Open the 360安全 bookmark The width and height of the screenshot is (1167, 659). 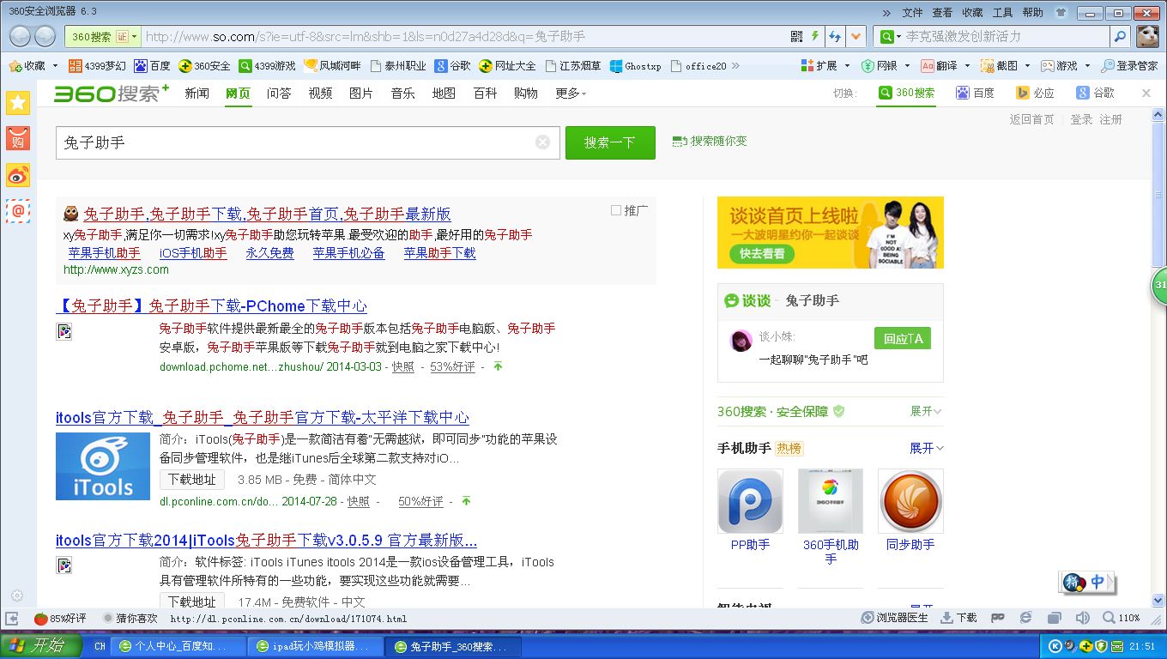pos(204,65)
